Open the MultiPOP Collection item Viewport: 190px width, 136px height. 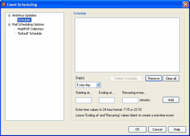click(x=31, y=29)
